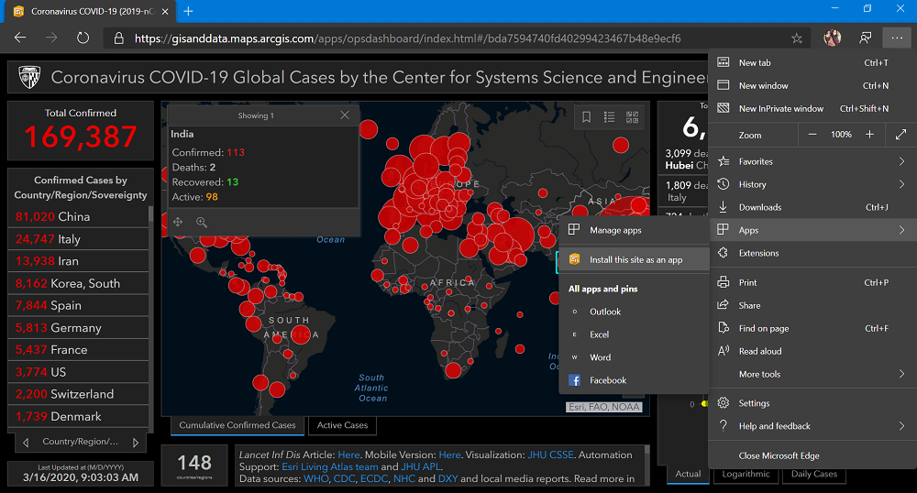
Task: Click the CDC data source link
Action: click(344, 478)
